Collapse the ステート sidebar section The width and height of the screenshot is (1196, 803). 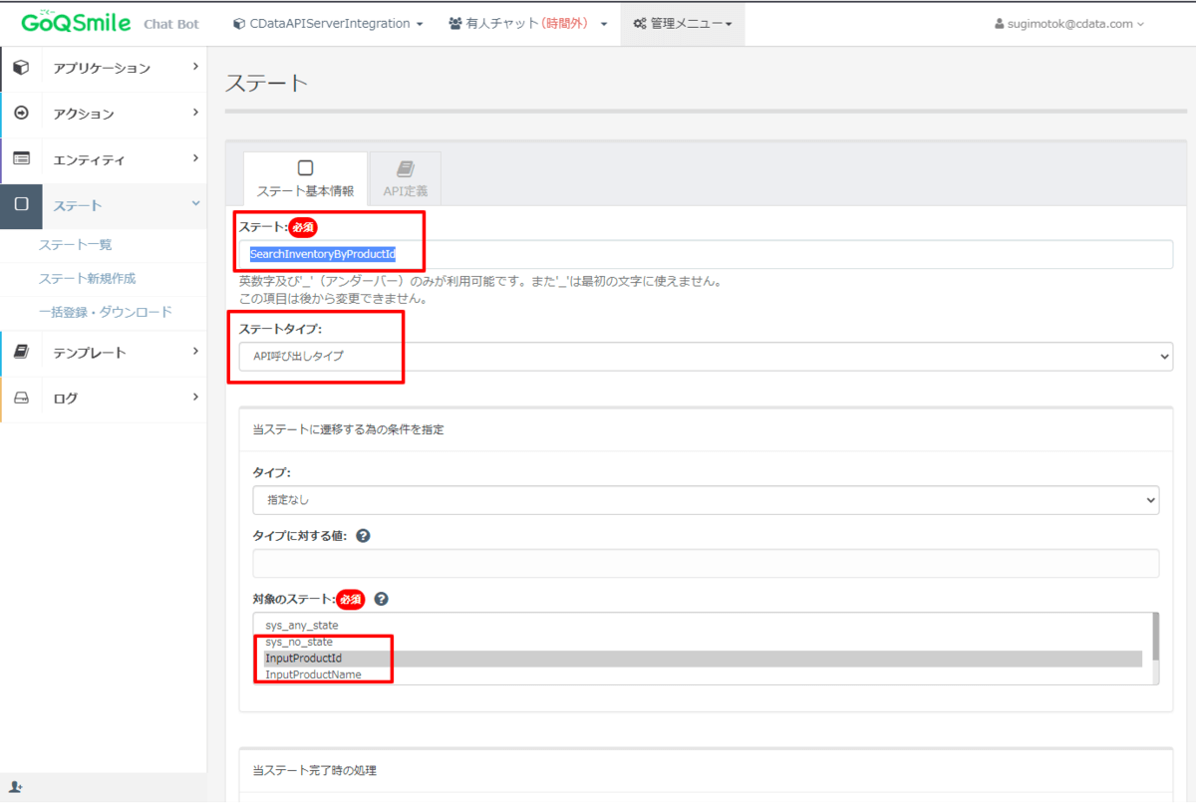[x=104, y=205]
